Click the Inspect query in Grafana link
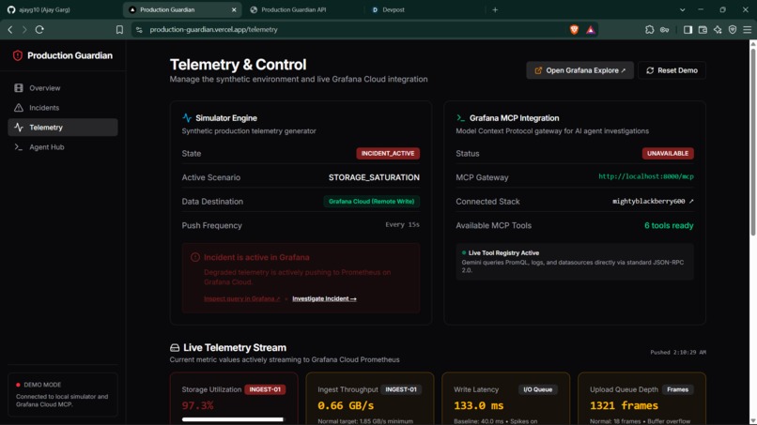Image resolution: width=757 pixels, height=425 pixels. [242, 298]
